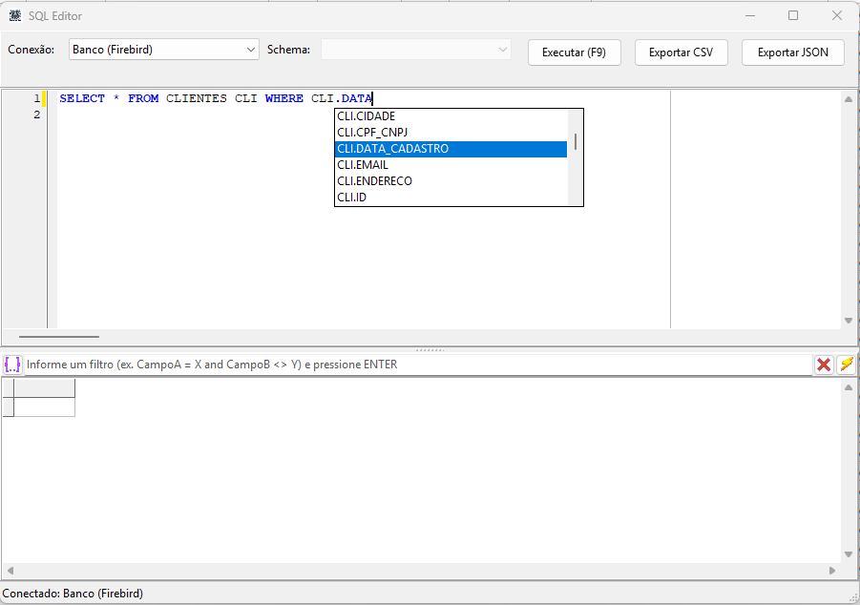Viewport: 860px width, 605px height.
Task: Close the SQL Editor window
Action: (837, 15)
